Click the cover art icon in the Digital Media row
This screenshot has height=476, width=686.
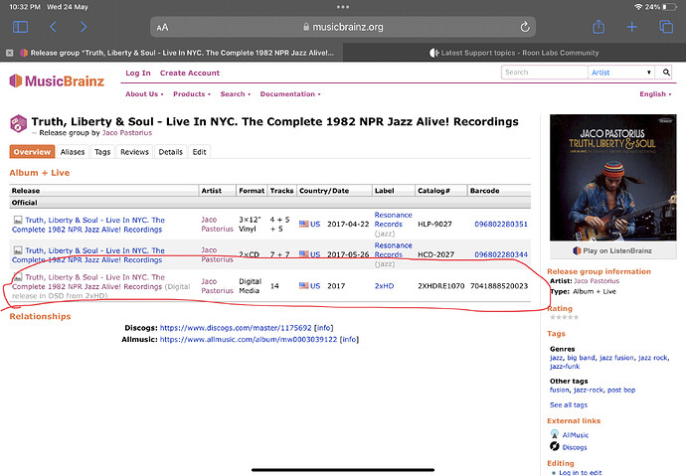tap(18, 277)
